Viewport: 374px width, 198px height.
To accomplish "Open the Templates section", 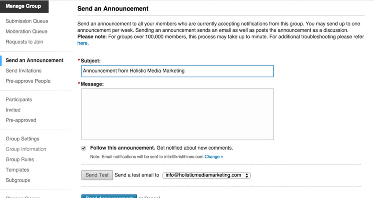I will 18,170.
